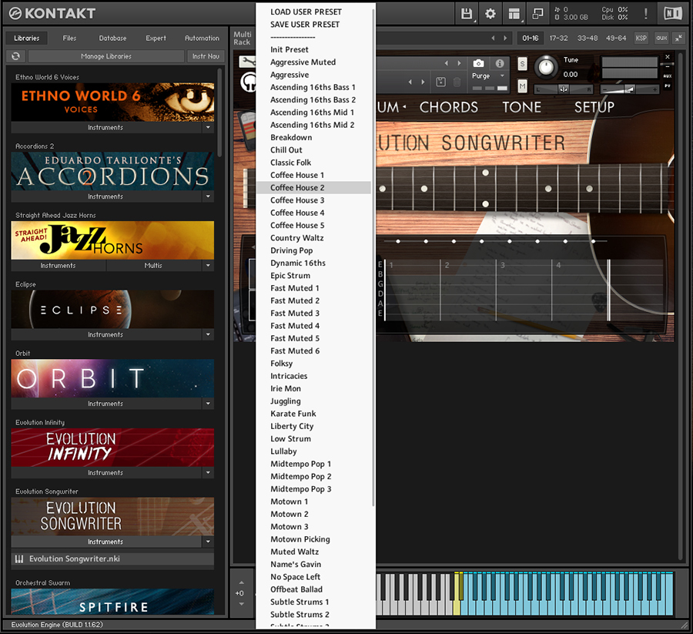Screen dimensions: 693x634
Task: Toggle the instrument AUX sends button
Action: point(668,76)
